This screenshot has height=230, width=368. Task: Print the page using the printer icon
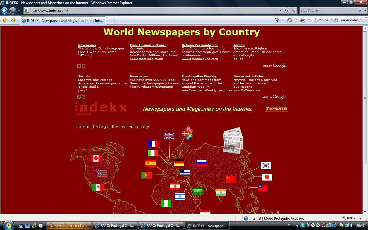[302, 20]
